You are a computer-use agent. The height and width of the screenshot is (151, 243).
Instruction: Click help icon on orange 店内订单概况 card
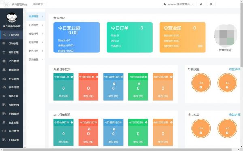pos(171,122)
